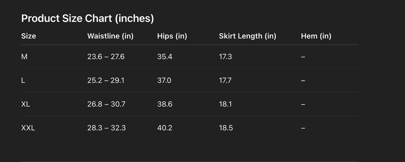Click the waistline range 26.8 – 30.7
Viewport: 405px width, 162px height.
pos(106,104)
